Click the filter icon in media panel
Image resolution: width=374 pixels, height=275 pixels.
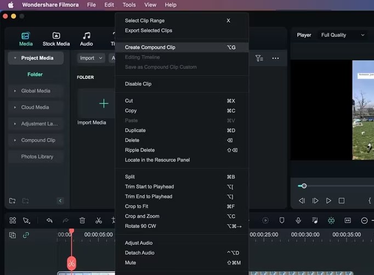[259, 58]
